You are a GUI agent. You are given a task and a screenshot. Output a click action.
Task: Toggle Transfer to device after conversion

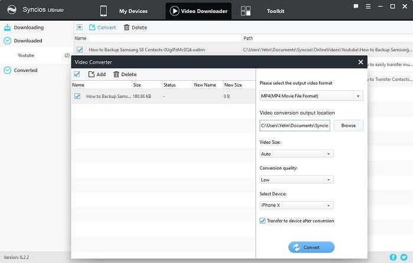click(263, 221)
